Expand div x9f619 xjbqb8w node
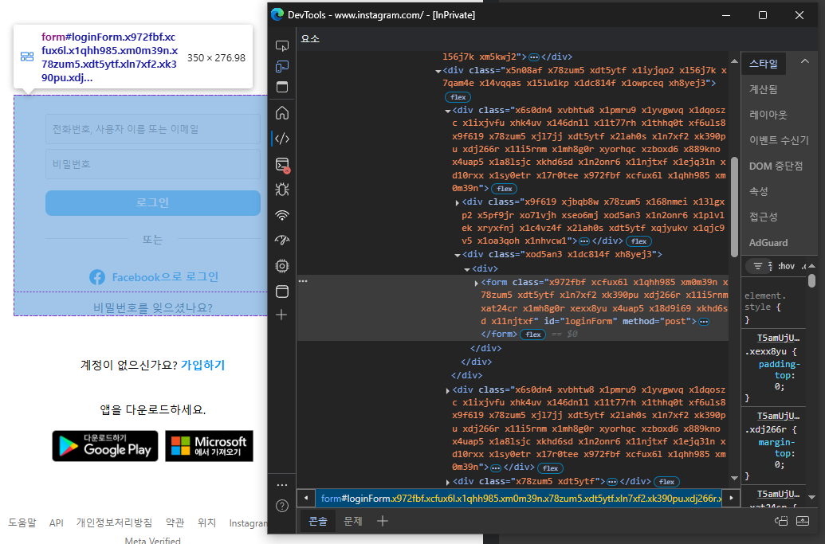Image resolution: width=825 pixels, height=544 pixels. (458, 202)
